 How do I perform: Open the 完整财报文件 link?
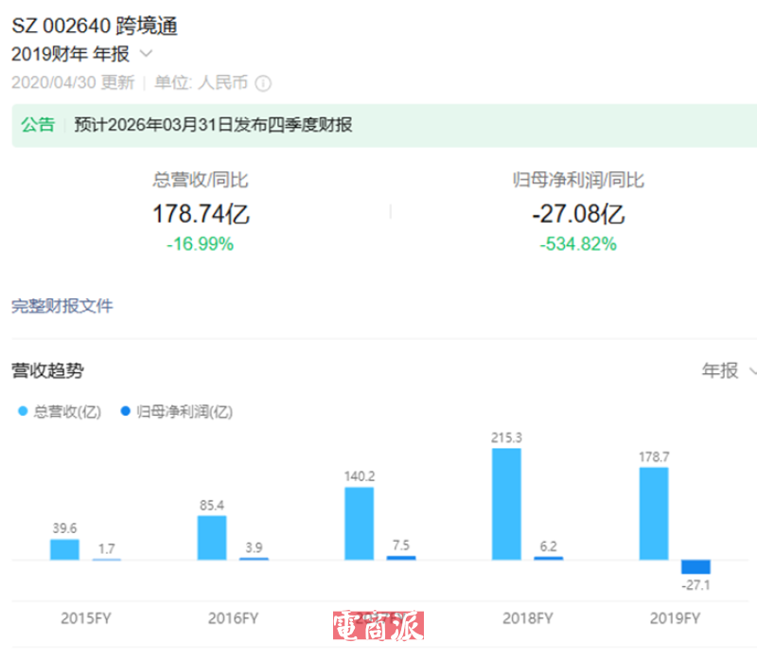click(x=62, y=306)
